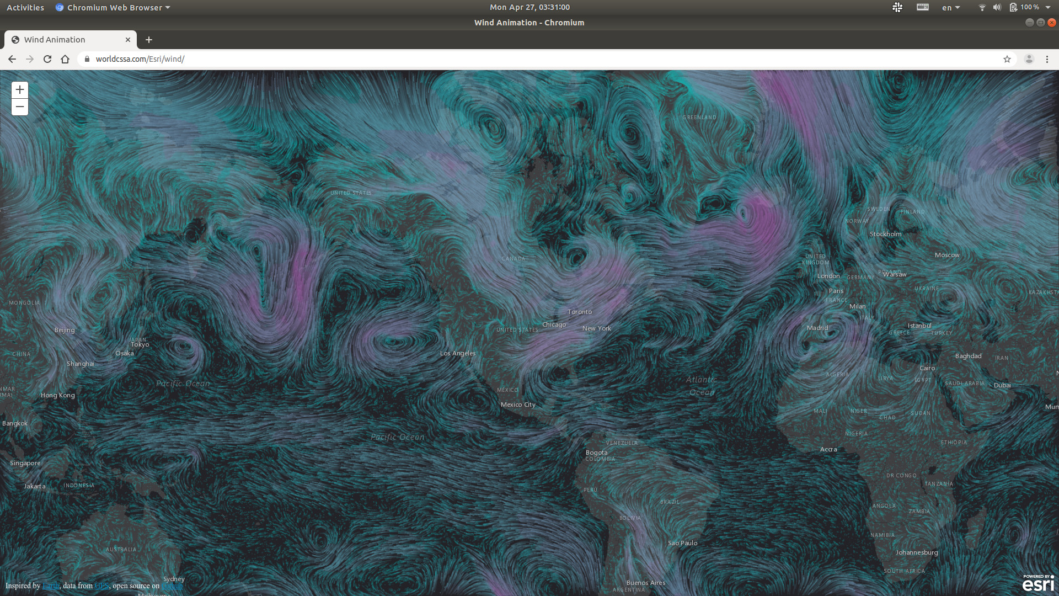This screenshot has height=596, width=1059.
Task: View site security lock info
Action: tap(87, 59)
